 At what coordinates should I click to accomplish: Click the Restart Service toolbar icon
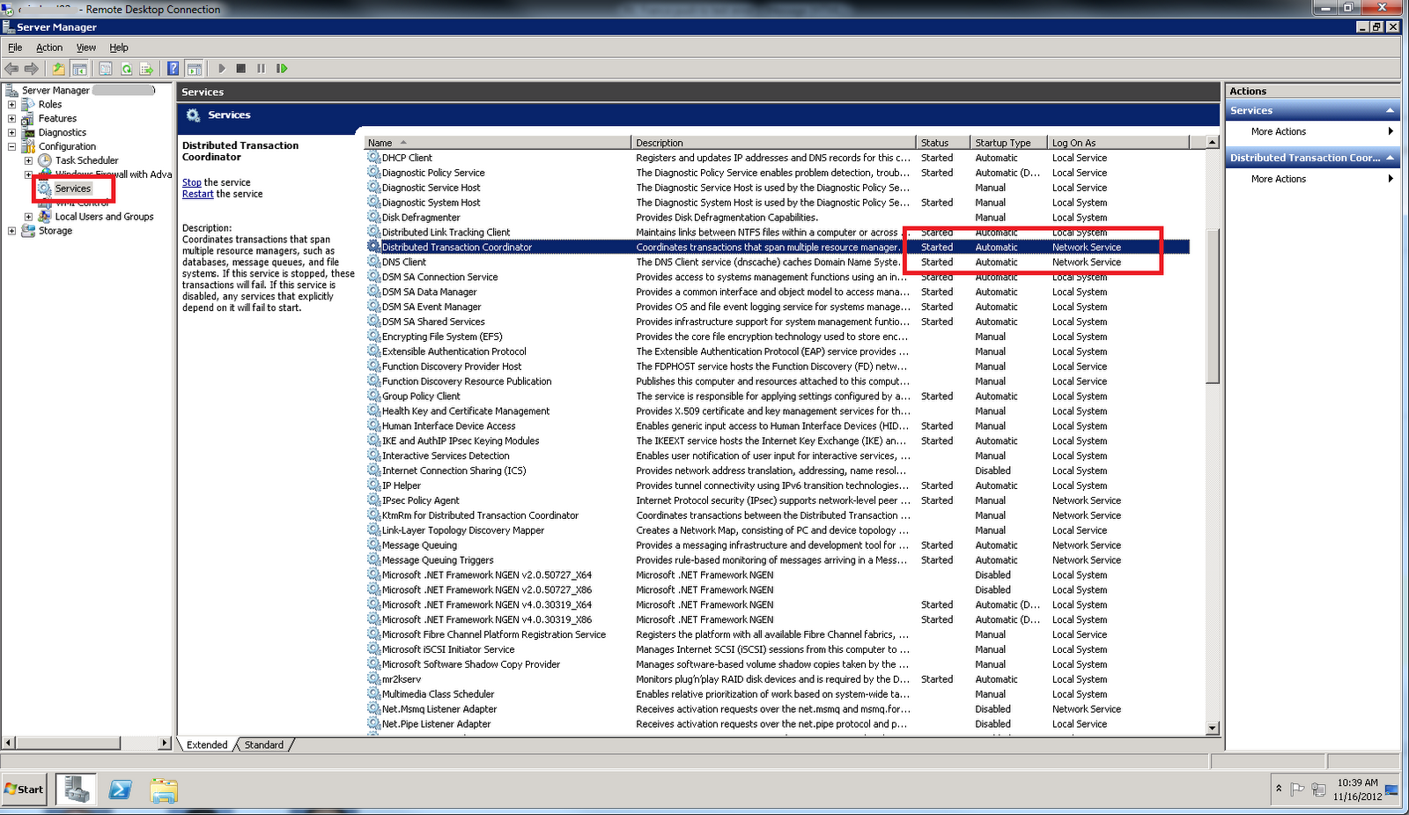pos(282,69)
